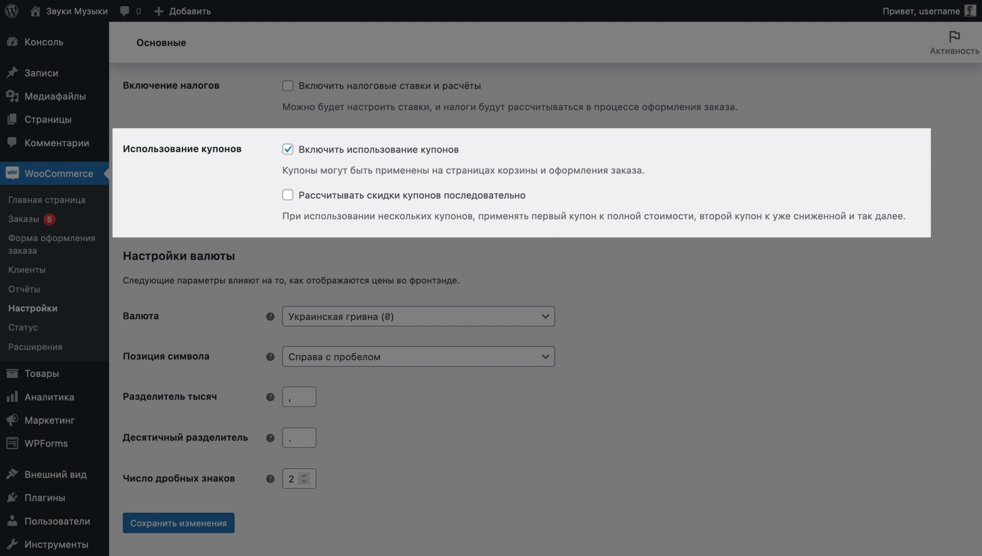Click the Инструменты wrench icon
The width and height of the screenshot is (982, 556).
pyautogui.click(x=12, y=544)
